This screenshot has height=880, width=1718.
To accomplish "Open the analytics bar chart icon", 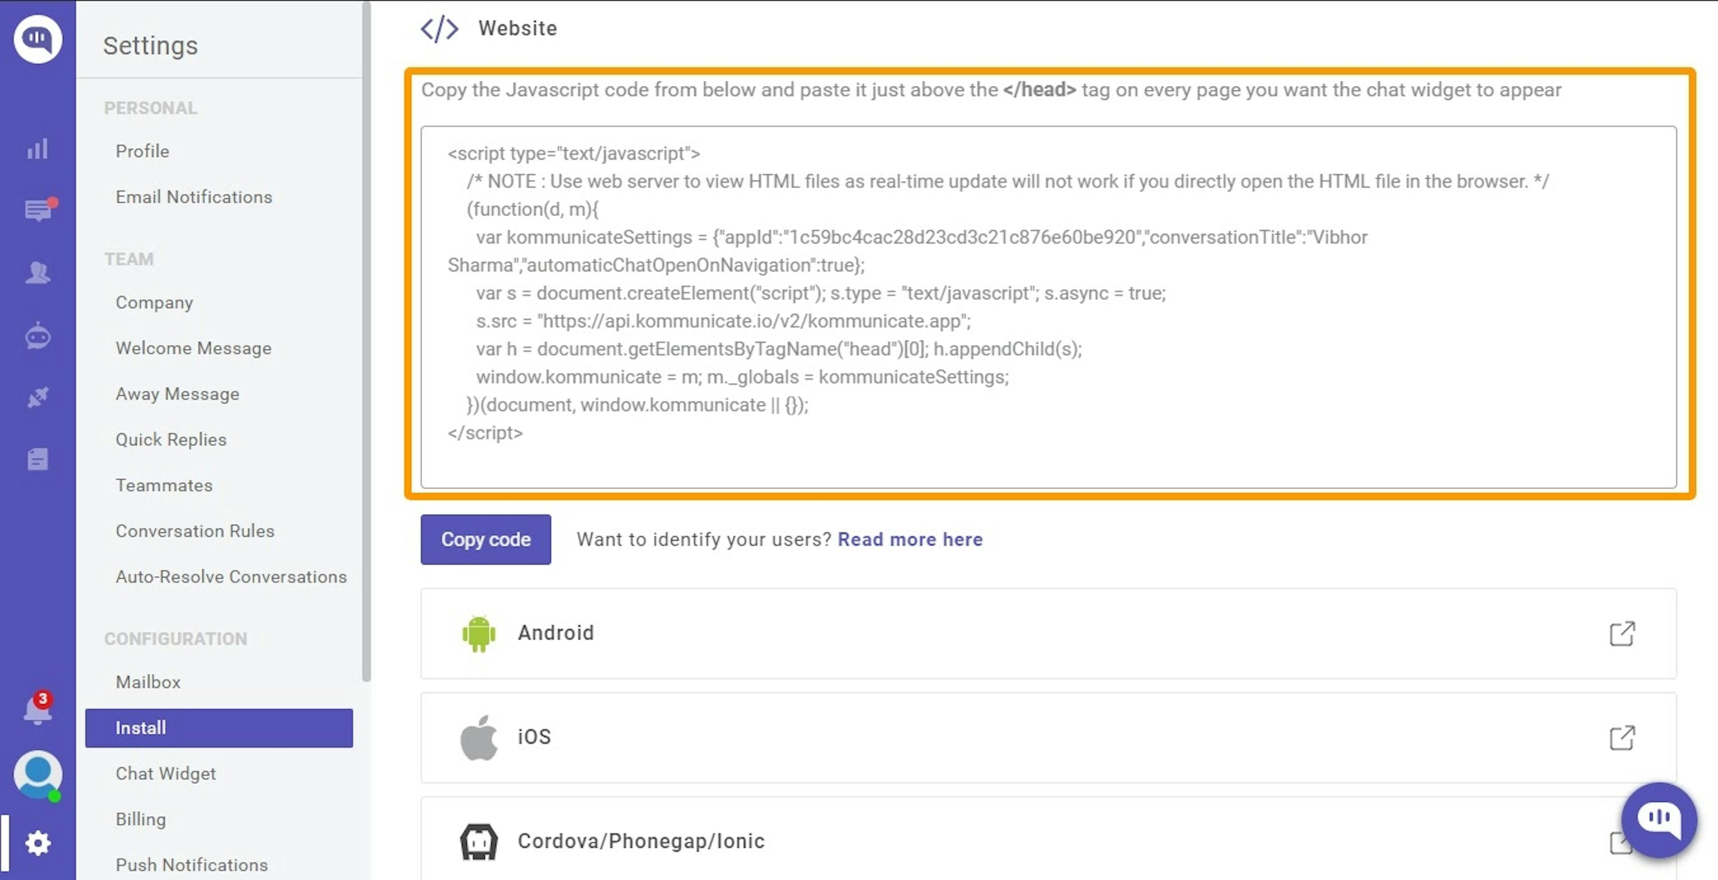I will pos(38,148).
